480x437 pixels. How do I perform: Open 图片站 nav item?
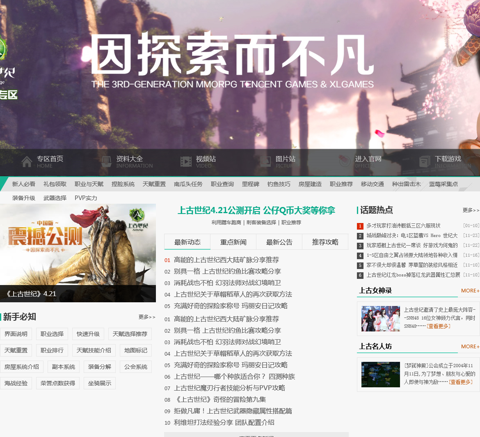pyautogui.click(x=285, y=161)
